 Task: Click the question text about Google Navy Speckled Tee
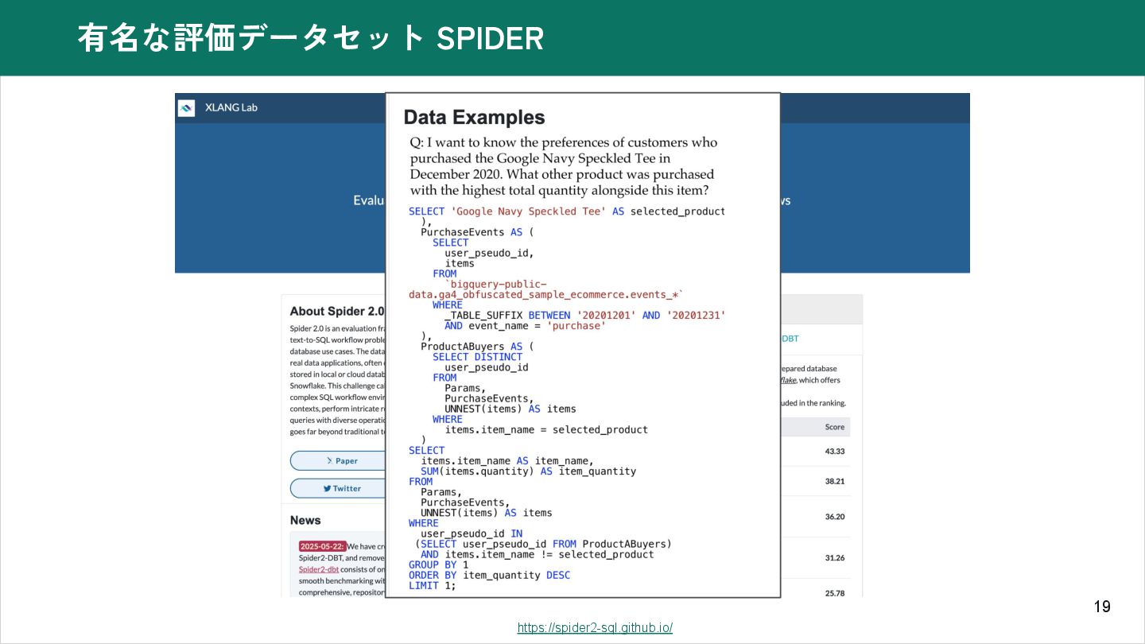564,166
